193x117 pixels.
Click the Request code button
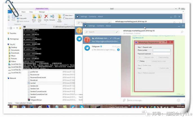pos(149,57)
